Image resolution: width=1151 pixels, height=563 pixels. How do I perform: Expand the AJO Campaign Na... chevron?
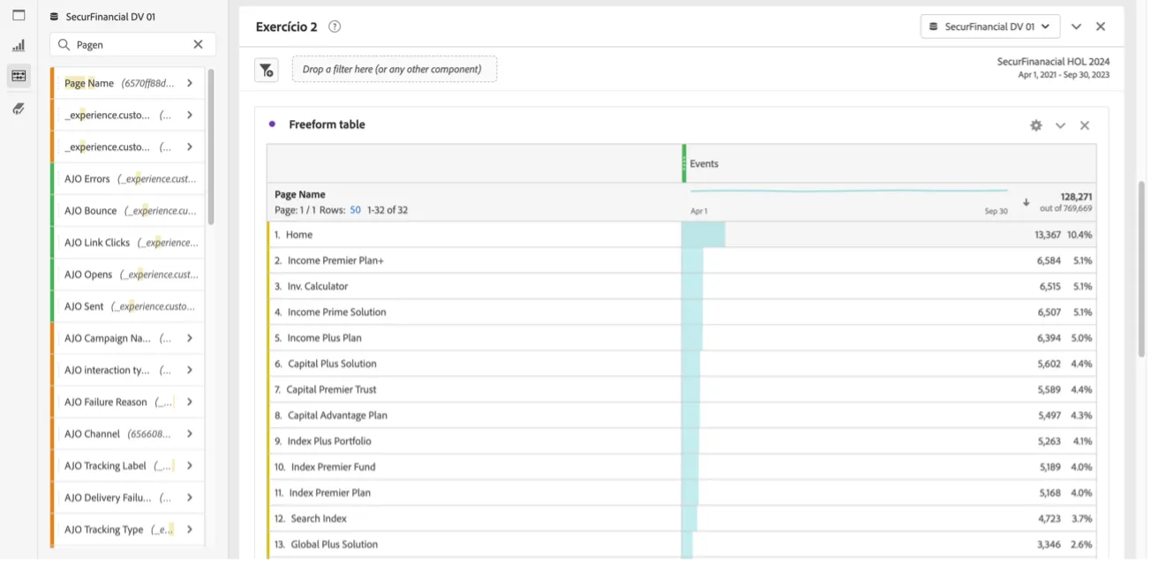pyautogui.click(x=190, y=338)
